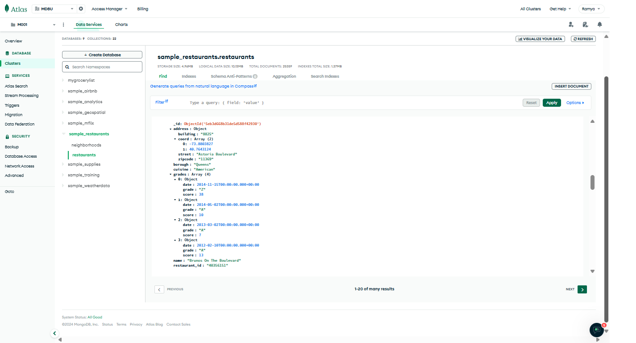Viewport: 636px width, 343px height.
Task: Open the alerts bell icon
Action: point(599,25)
